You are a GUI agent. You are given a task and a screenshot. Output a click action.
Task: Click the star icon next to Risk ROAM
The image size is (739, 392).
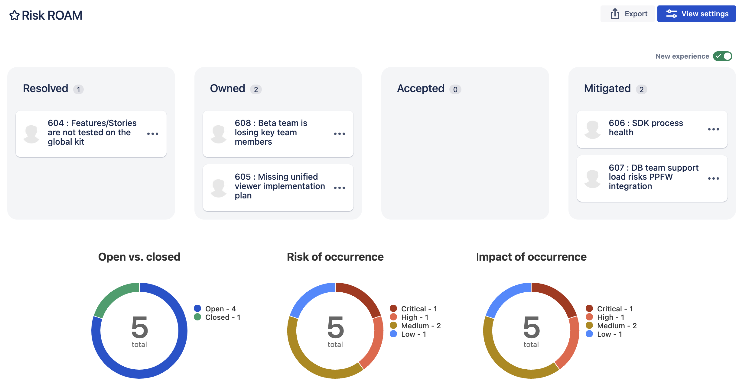(15, 15)
